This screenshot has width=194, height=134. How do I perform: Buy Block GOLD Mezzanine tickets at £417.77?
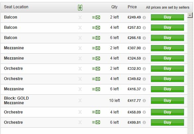pos(167,101)
